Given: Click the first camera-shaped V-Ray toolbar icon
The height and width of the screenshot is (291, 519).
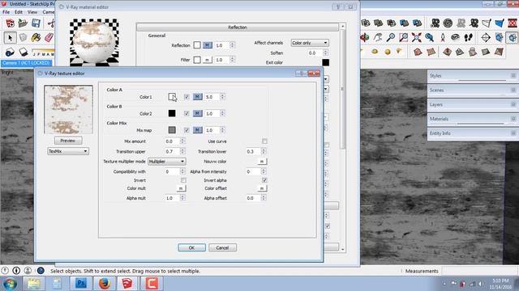Looking at the screenshot, I should click(435, 23).
